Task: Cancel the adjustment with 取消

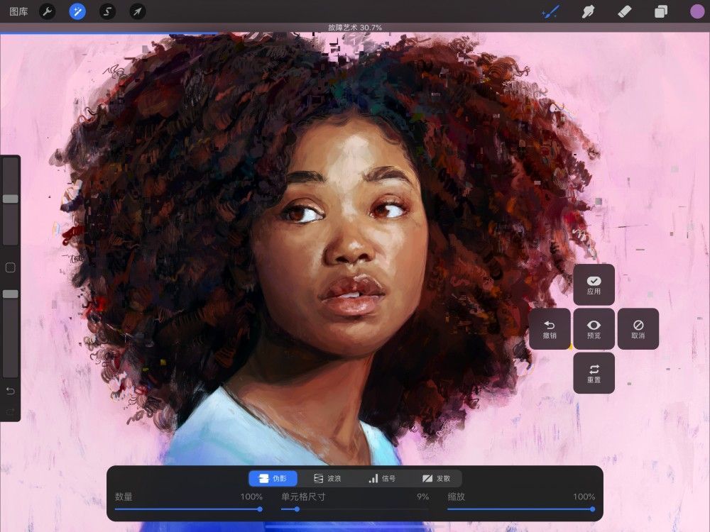Action: [638, 328]
